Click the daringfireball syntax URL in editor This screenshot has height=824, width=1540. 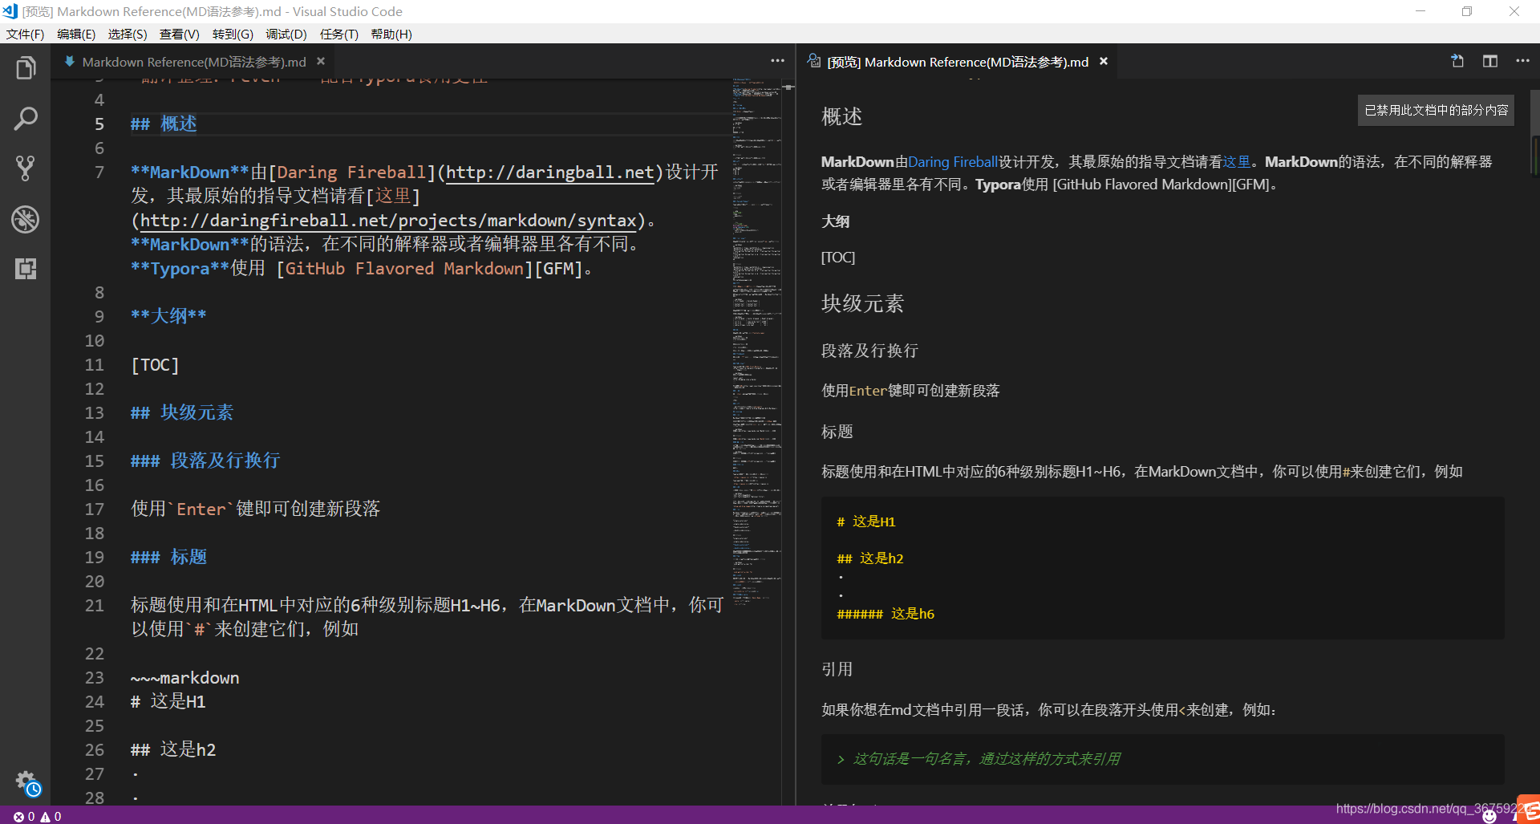(x=388, y=221)
